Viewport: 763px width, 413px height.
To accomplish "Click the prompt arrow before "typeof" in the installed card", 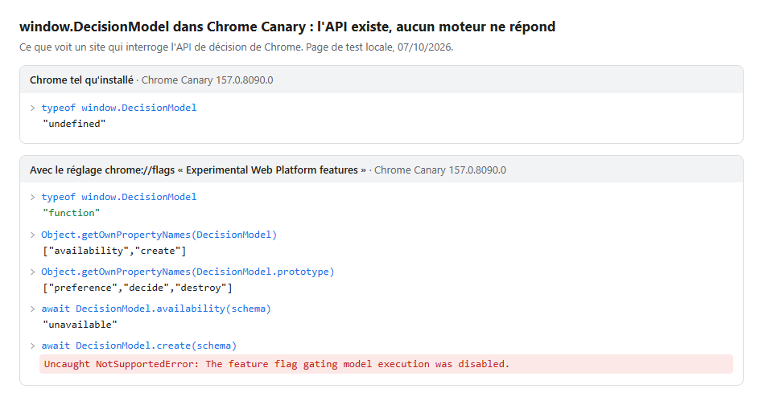I will pos(33,108).
